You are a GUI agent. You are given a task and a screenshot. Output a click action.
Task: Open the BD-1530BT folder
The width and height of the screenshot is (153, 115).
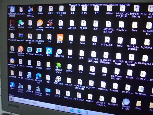click(x=141, y=91)
